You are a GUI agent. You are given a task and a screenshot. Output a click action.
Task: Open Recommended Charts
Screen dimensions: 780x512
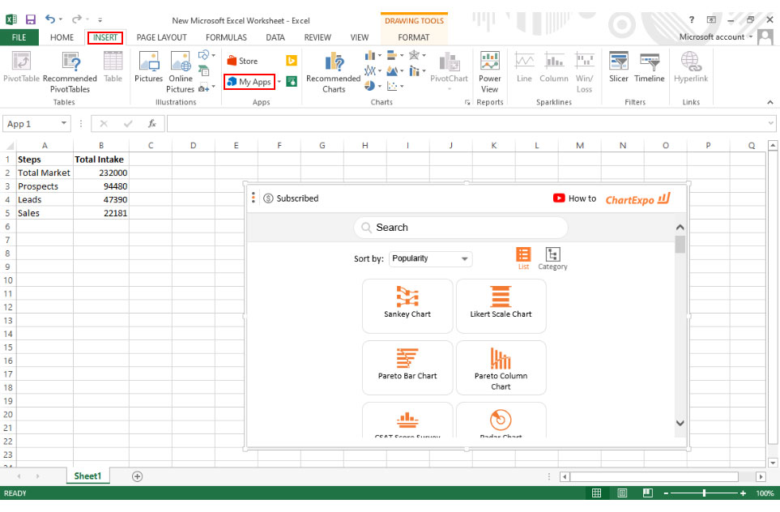pyautogui.click(x=333, y=73)
